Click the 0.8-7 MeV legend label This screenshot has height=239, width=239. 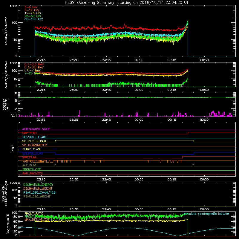tap(33, 70)
